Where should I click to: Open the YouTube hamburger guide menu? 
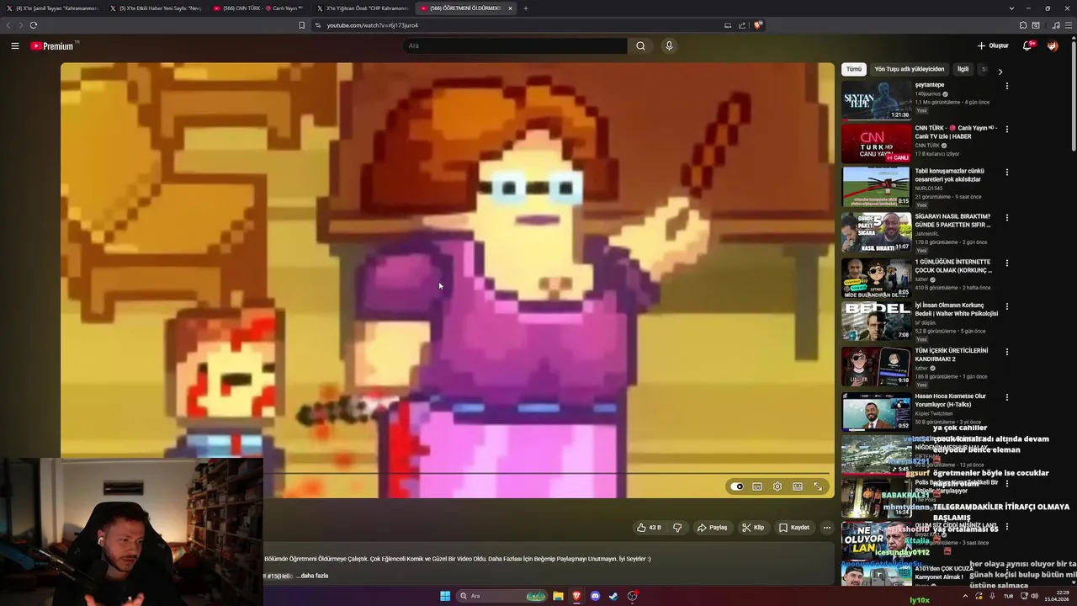[x=15, y=46]
